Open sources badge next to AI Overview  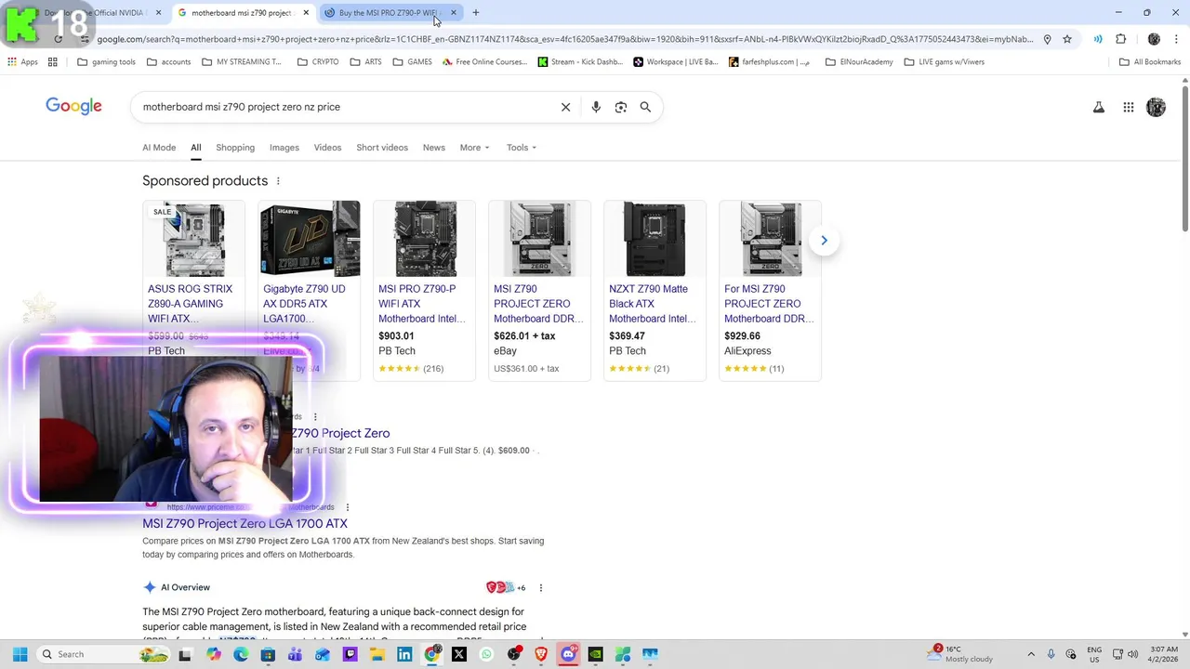[x=506, y=587]
